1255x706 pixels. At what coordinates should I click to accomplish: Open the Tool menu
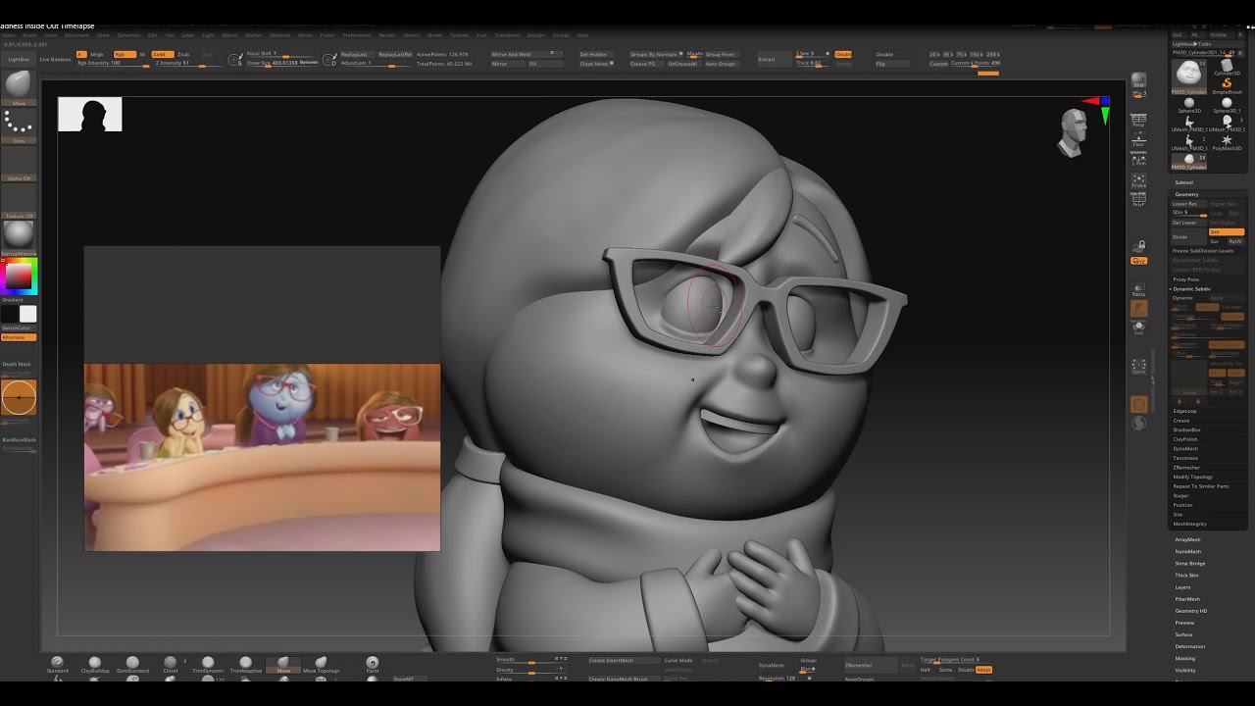point(481,35)
